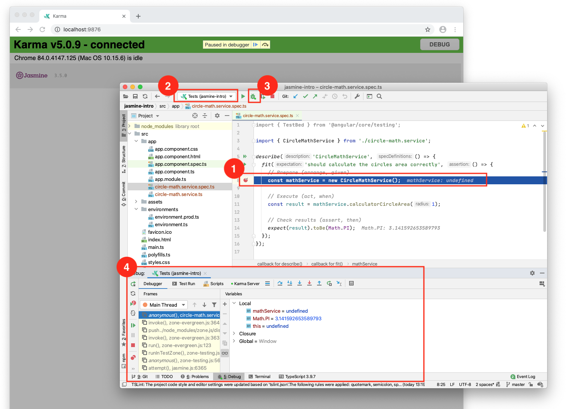Viewport: 566px width, 409px height.
Task: Start debugging with the bug icon
Action: tap(253, 97)
